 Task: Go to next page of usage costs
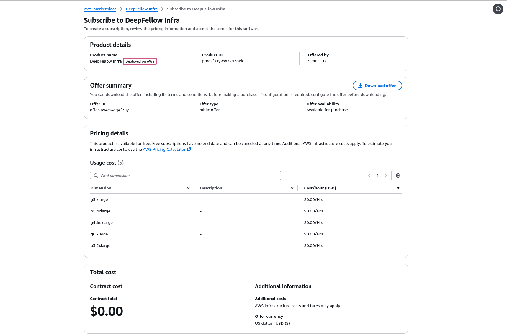[386, 176]
